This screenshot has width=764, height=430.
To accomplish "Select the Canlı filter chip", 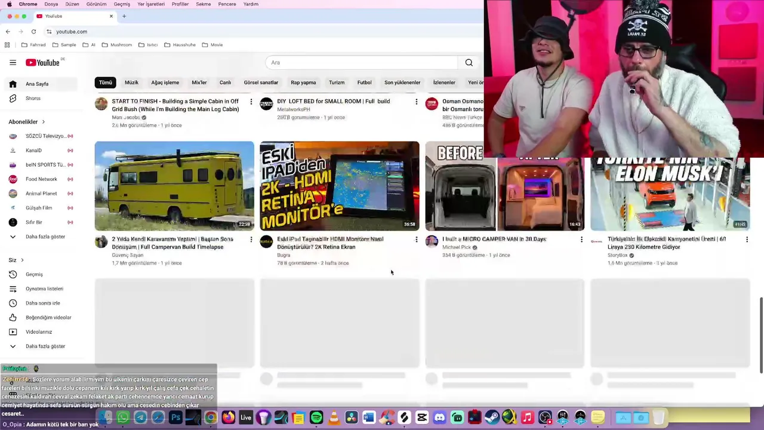I will [x=225, y=82].
